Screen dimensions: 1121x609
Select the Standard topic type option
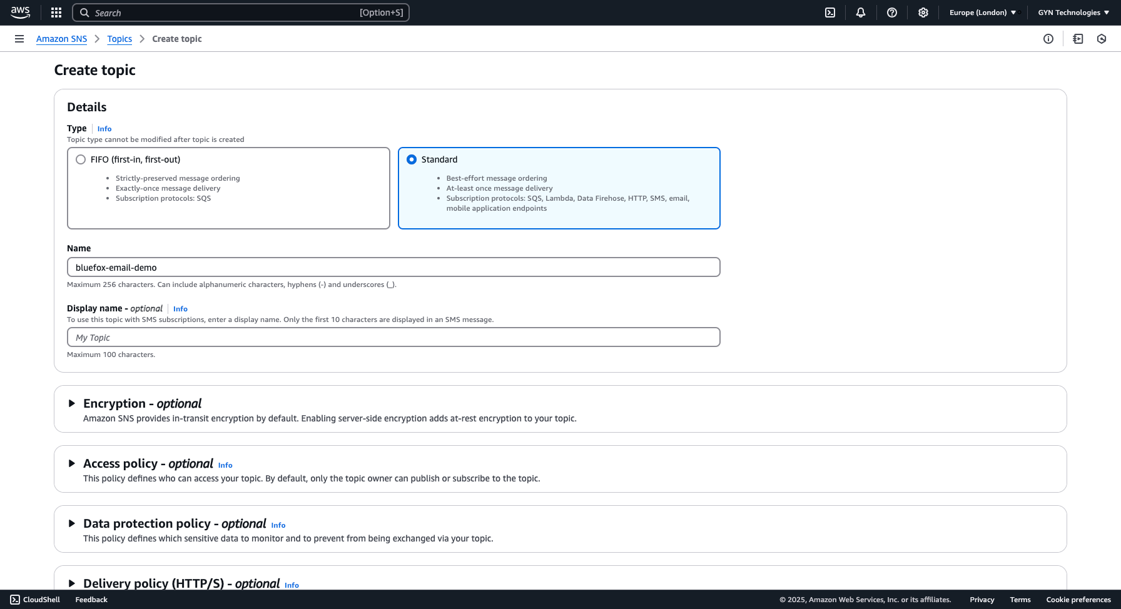(x=412, y=159)
